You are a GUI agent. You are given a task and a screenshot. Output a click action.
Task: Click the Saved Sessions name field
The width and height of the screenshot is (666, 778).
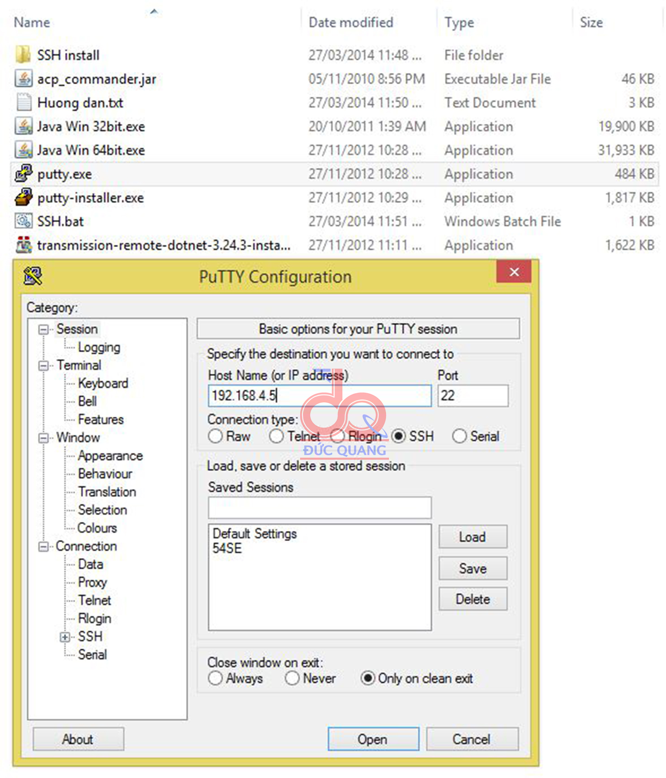[x=320, y=507]
